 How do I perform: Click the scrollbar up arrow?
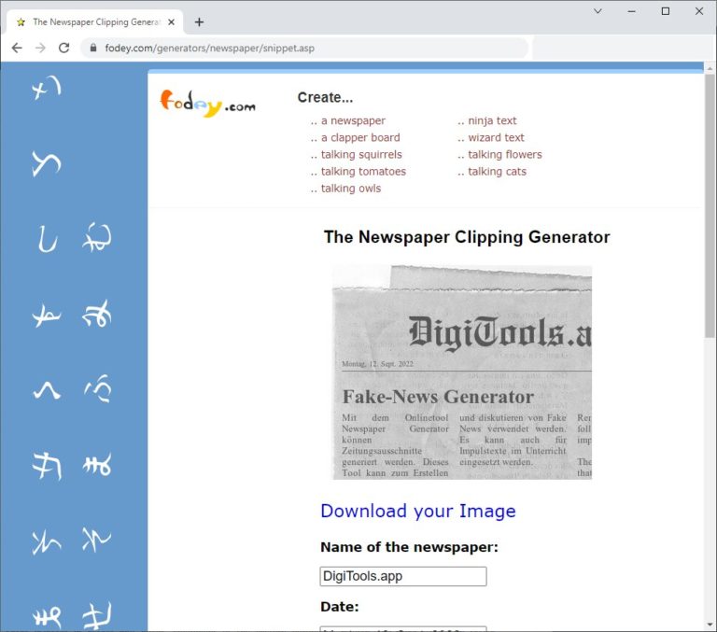click(710, 68)
